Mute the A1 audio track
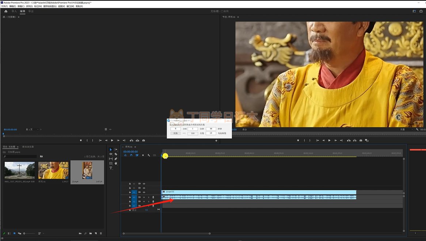 (144, 197)
